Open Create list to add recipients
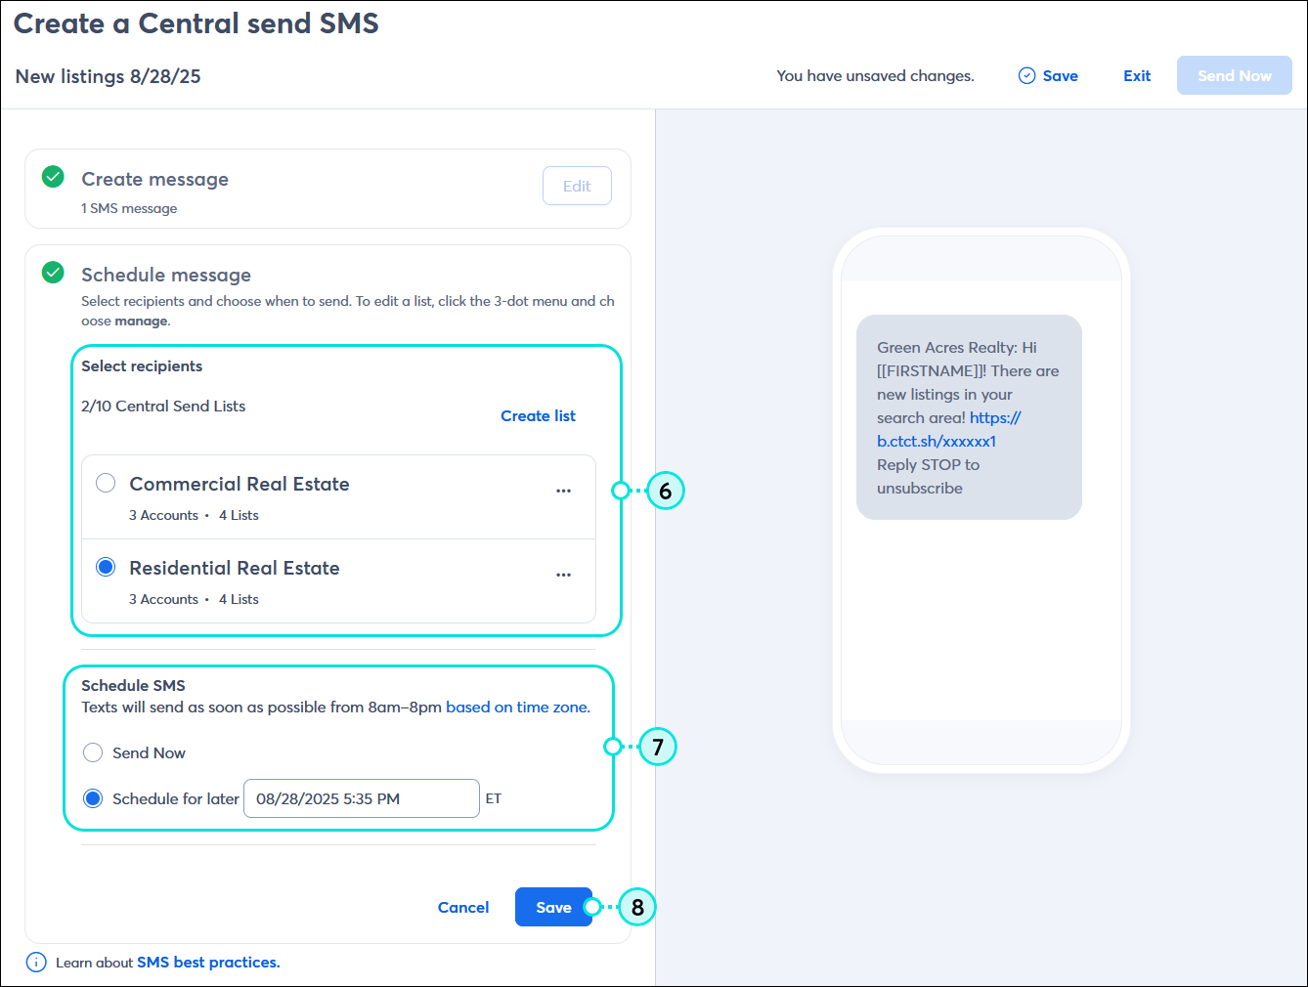This screenshot has width=1308, height=987. pyautogui.click(x=538, y=415)
